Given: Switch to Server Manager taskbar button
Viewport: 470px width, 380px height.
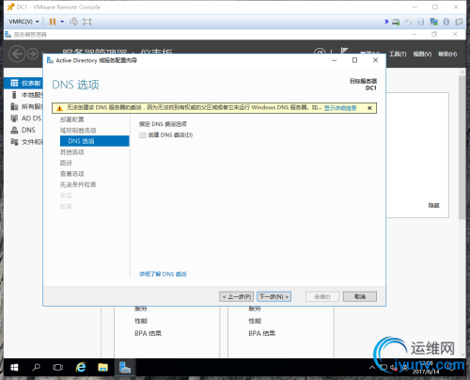Looking at the screenshot, I should tap(125, 368).
